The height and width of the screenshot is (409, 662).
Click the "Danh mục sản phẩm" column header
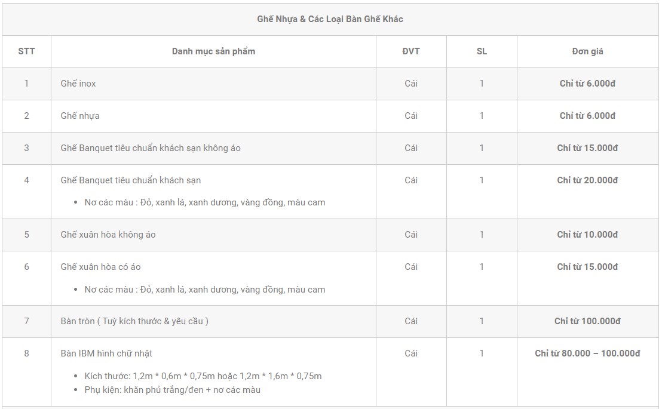pos(213,51)
